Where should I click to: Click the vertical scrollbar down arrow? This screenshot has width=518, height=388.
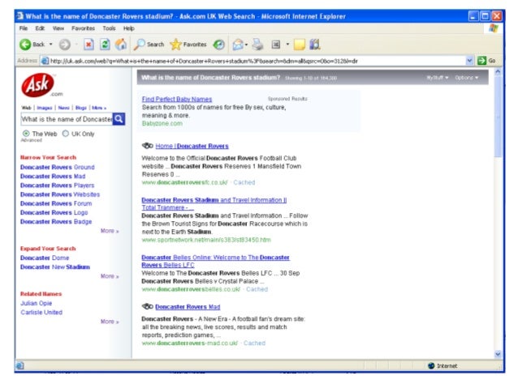point(498,354)
